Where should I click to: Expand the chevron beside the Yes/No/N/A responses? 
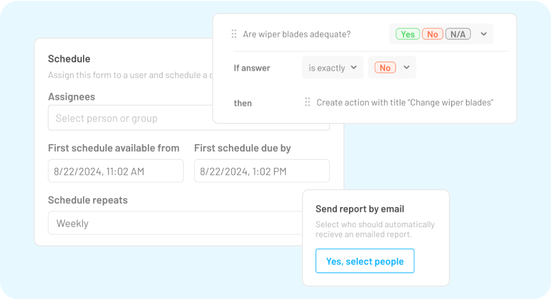click(x=484, y=34)
